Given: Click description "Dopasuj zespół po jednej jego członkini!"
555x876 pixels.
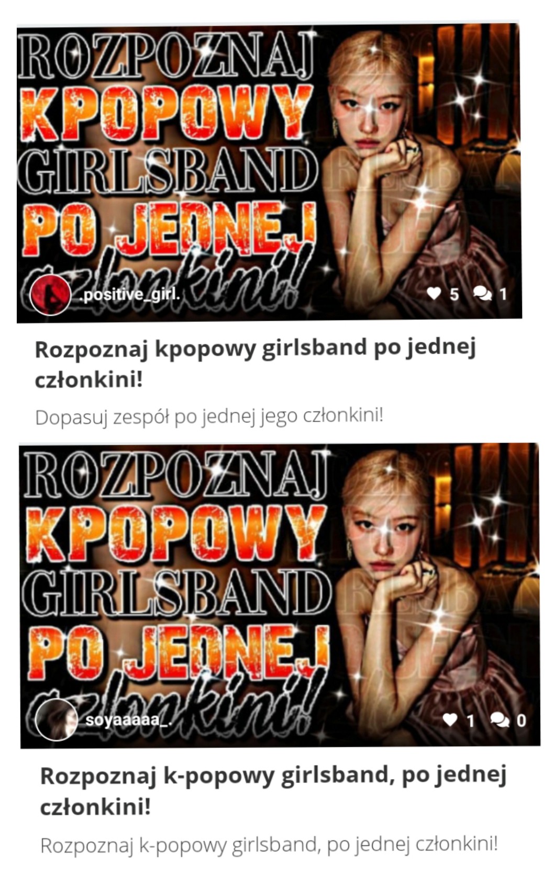Looking at the screenshot, I should tap(209, 417).
